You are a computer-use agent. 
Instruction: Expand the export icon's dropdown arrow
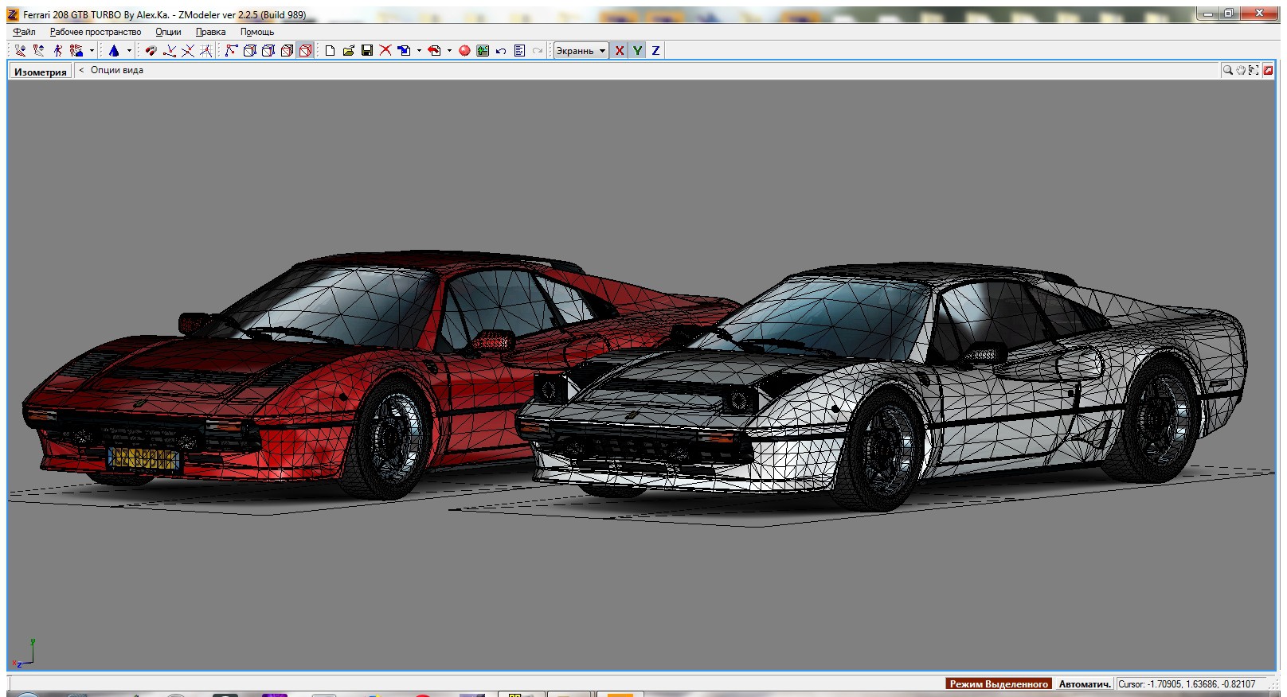tap(449, 51)
